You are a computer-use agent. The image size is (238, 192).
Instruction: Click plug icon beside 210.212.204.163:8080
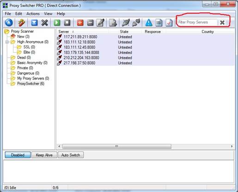(x=60, y=58)
